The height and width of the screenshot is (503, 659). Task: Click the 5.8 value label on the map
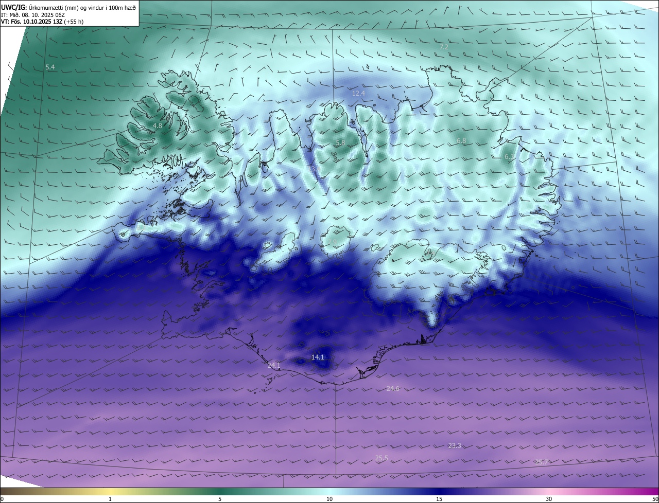click(340, 142)
